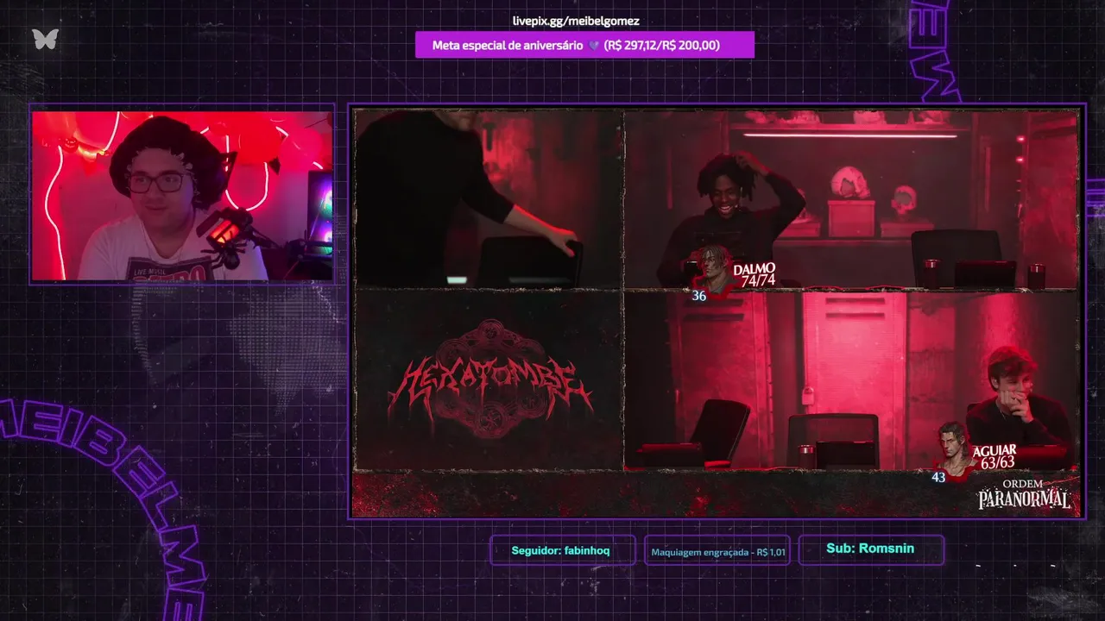
Task: Select the Dalmo player camera panel
Action: tap(851, 199)
